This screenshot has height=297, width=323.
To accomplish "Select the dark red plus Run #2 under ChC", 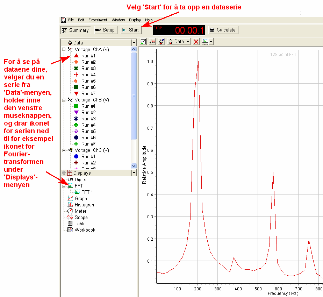I will (85, 163).
